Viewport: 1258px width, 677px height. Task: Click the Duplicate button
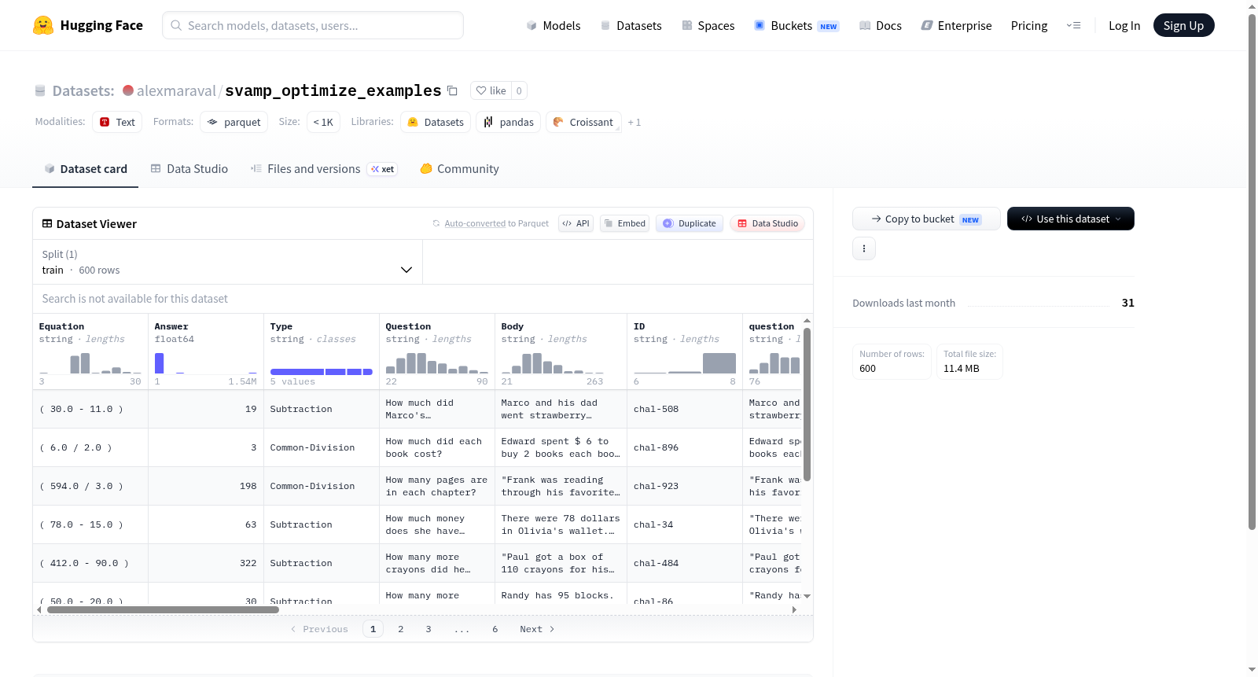pos(690,223)
